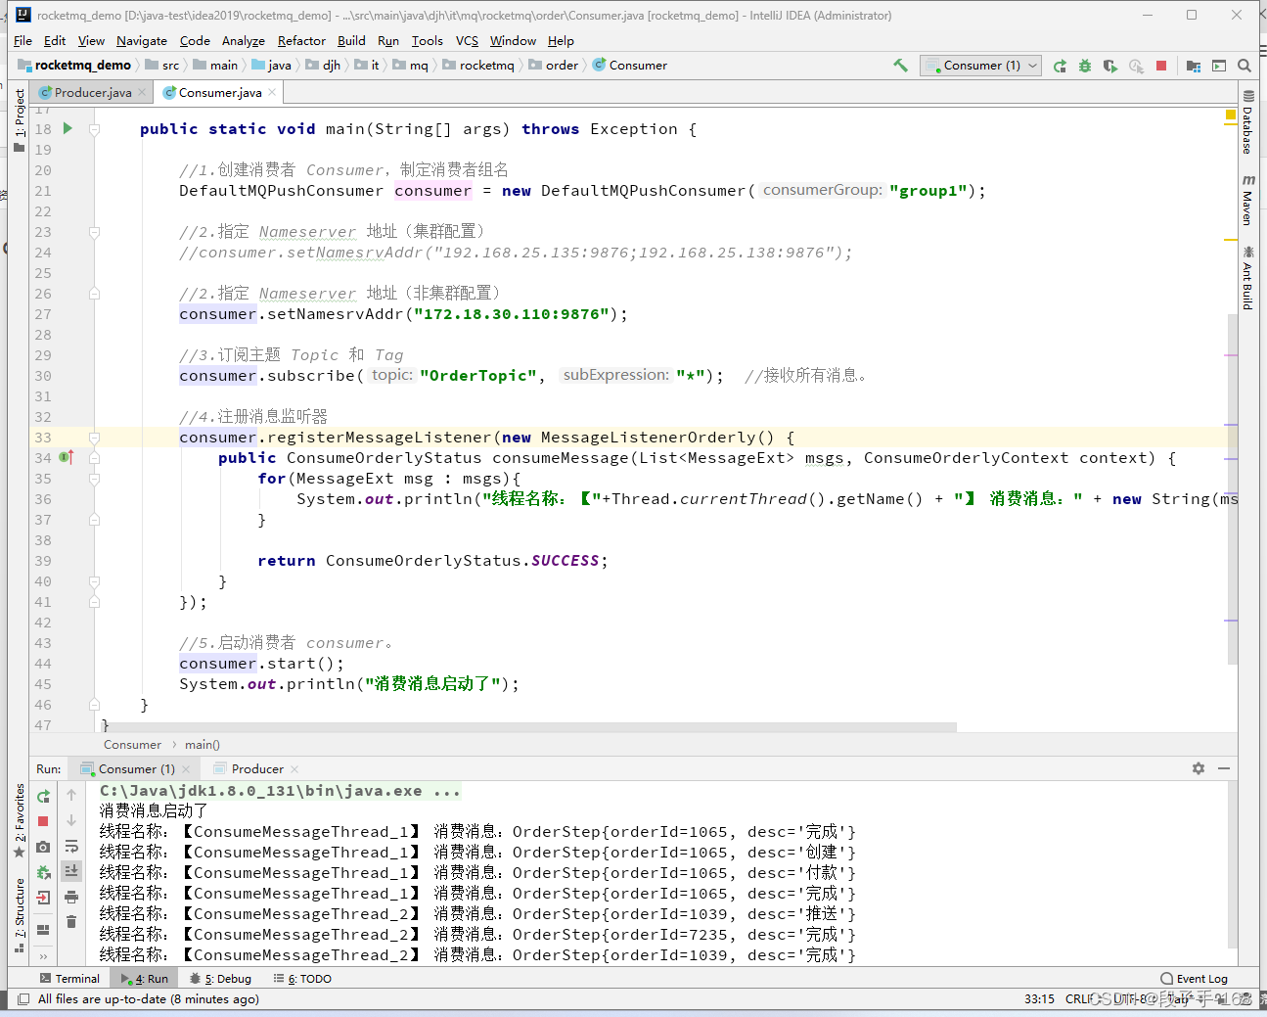Collapse the consumeMessage fold at line 34

coord(94,458)
